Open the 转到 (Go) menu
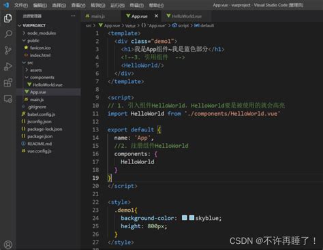This screenshot has width=323, height=250. (x=98, y=5)
